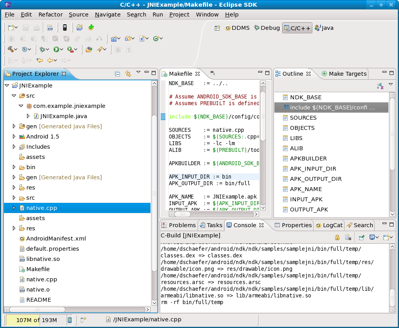The width and height of the screenshot is (399, 328).
Task: Click the Build hammer icon
Action: (11, 49)
